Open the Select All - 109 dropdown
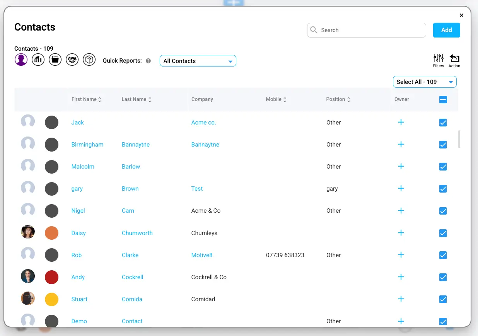 point(425,82)
